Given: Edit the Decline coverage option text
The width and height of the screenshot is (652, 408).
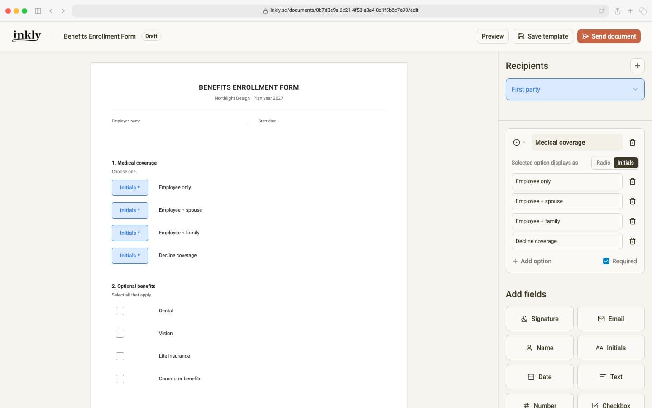Looking at the screenshot, I should click(567, 241).
